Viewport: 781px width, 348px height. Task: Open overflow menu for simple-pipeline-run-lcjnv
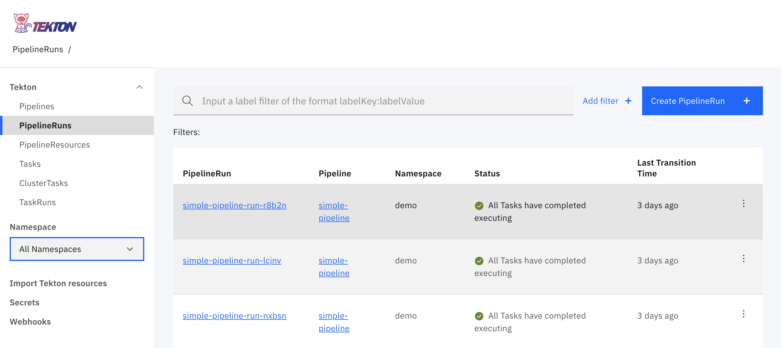pyautogui.click(x=744, y=259)
